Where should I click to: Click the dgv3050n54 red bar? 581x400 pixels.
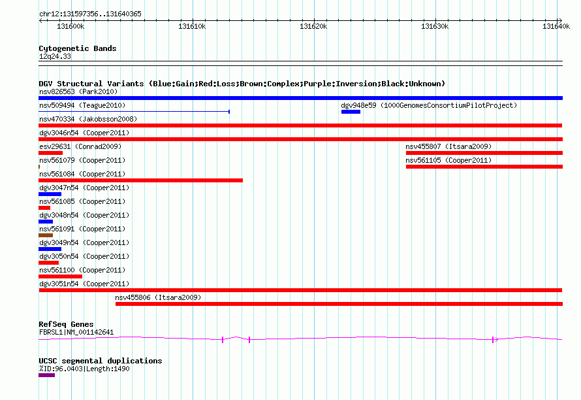click(x=48, y=263)
